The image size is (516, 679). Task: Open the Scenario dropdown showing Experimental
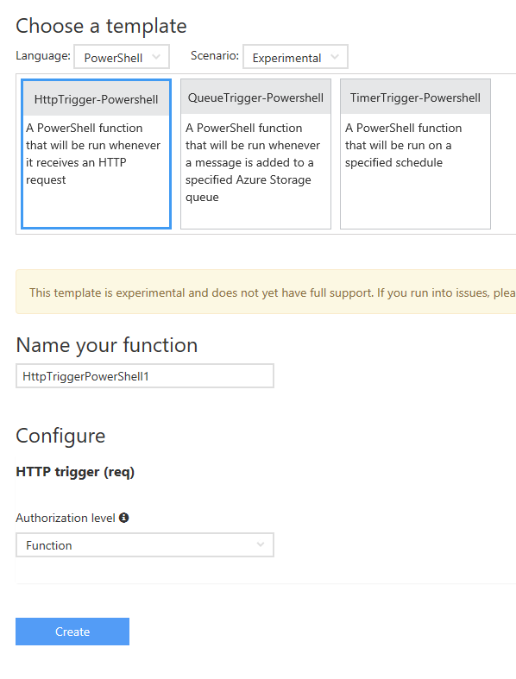(x=295, y=57)
